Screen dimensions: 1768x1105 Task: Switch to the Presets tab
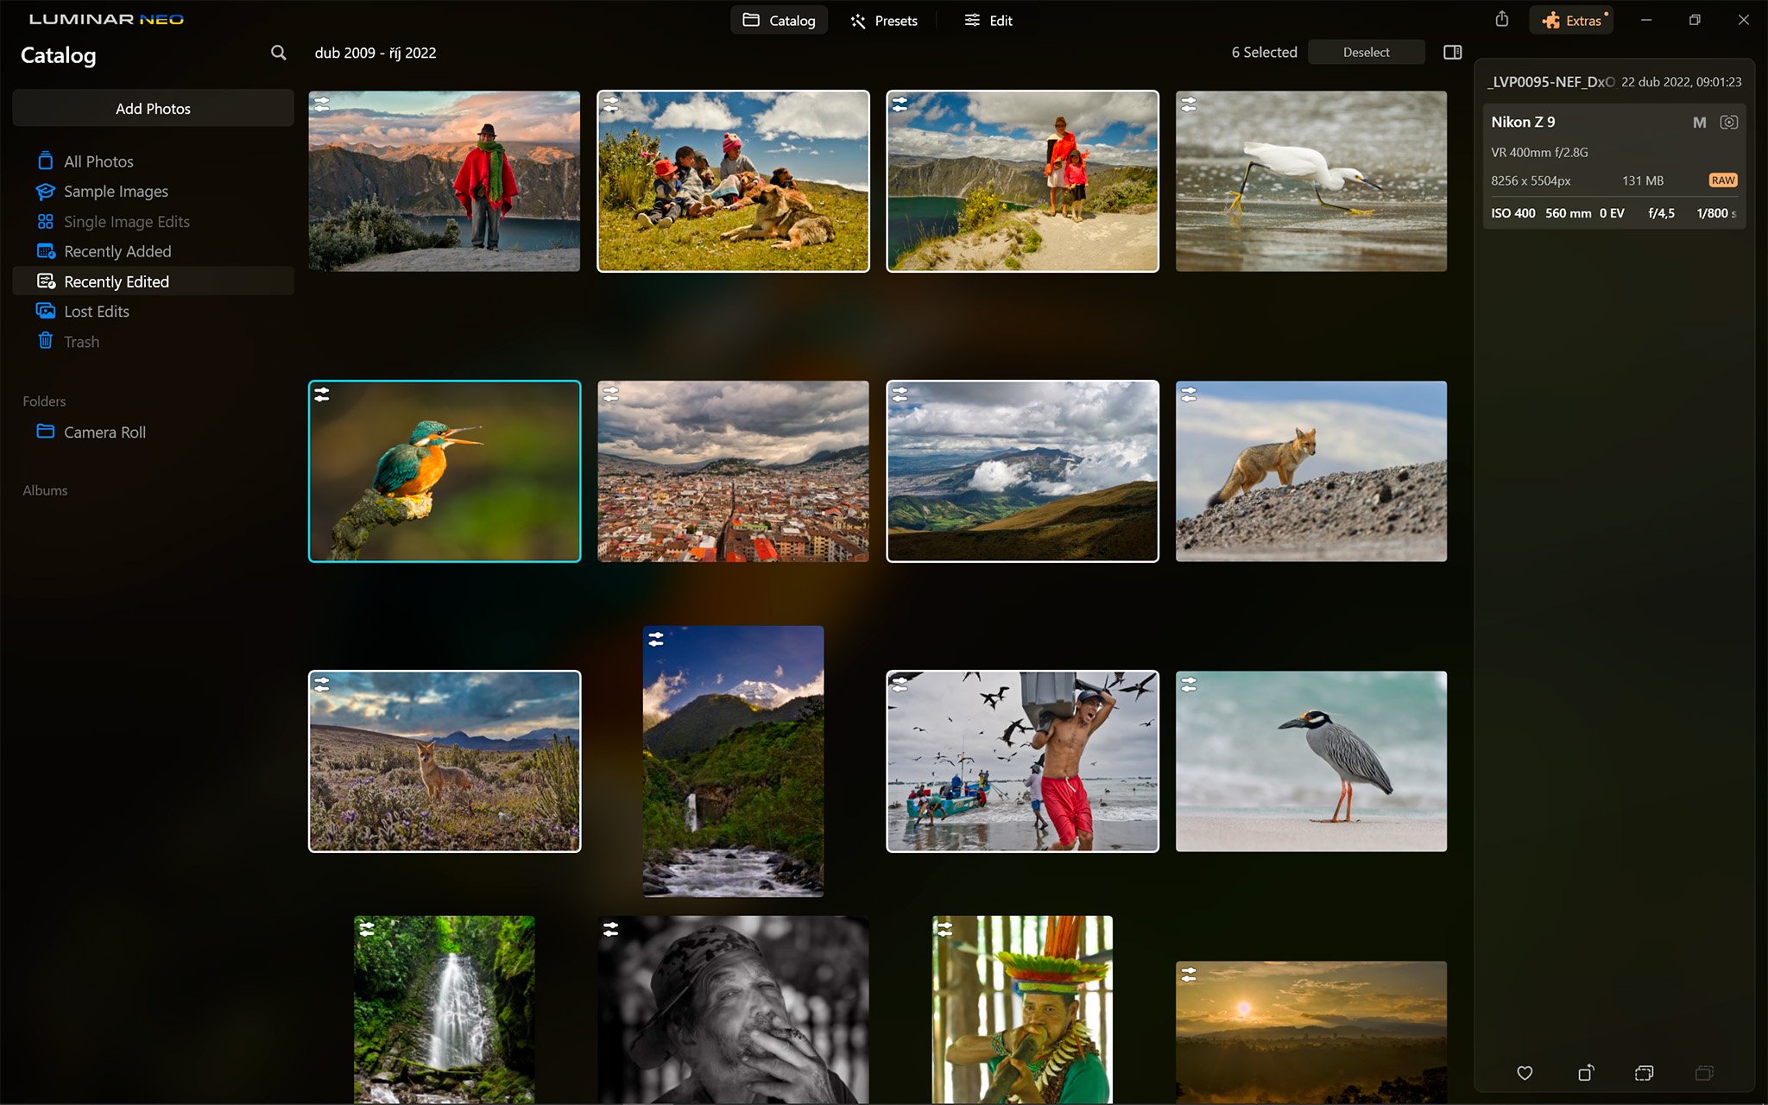[x=883, y=20]
